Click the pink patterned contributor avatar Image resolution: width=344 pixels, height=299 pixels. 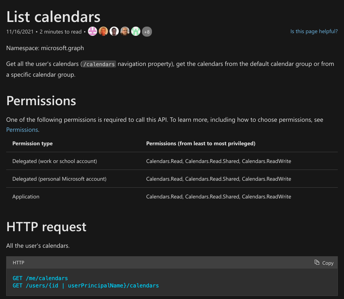point(93,32)
